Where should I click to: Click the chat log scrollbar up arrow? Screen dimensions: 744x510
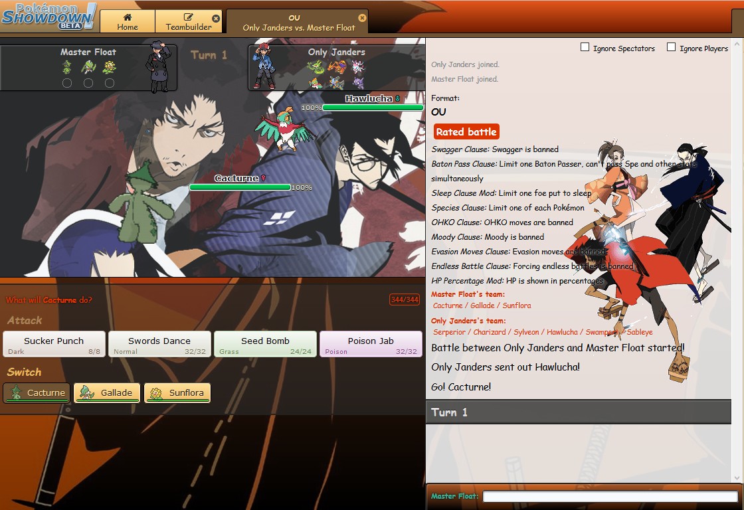click(737, 44)
